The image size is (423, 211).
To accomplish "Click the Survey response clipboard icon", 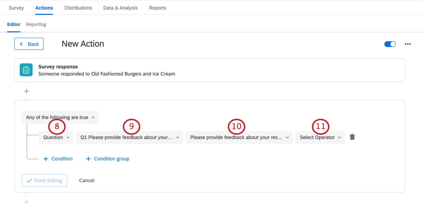I will click(26, 70).
